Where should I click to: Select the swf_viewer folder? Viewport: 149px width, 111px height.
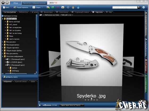13,25
